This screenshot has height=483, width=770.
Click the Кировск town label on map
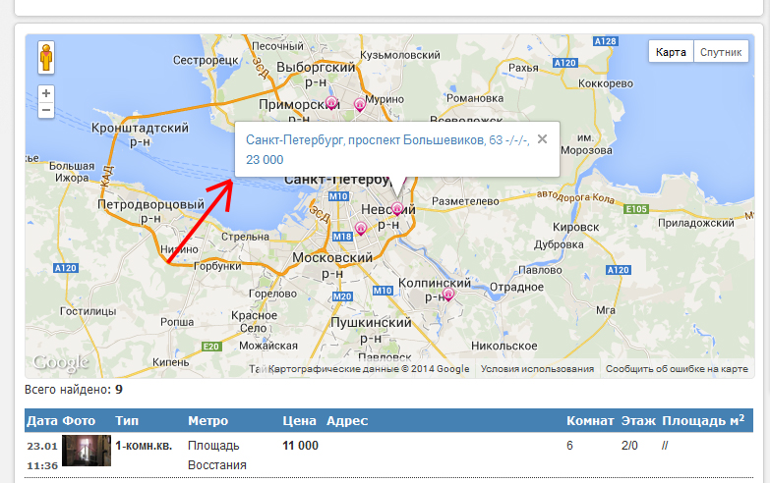(x=576, y=227)
